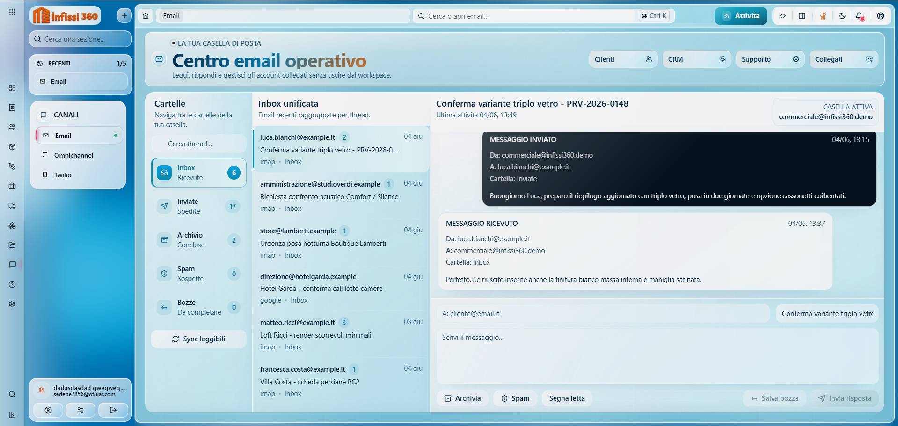Screen dimensions: 898x426
Task: Toggle split-view columns icon in top bar
Action: coord(802,16)
